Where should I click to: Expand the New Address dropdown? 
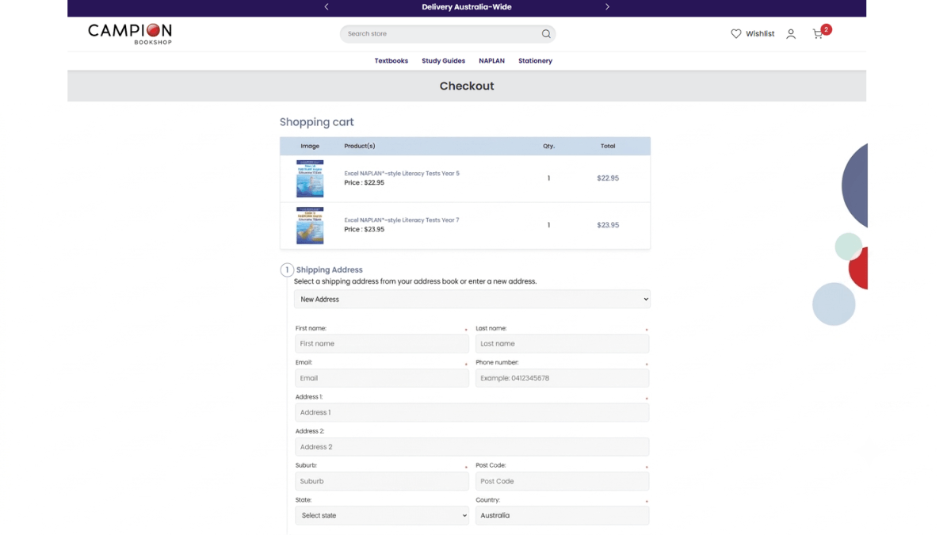coord(472,299)
